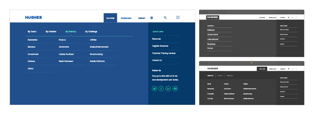Click Business in upper gray wireframe
Screen dimensions: 314x115
211,44
